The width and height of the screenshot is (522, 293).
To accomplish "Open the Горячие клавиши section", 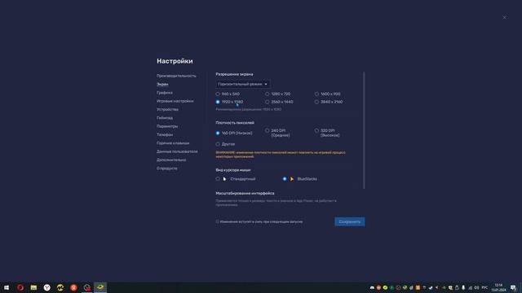I will coord(173,143).
